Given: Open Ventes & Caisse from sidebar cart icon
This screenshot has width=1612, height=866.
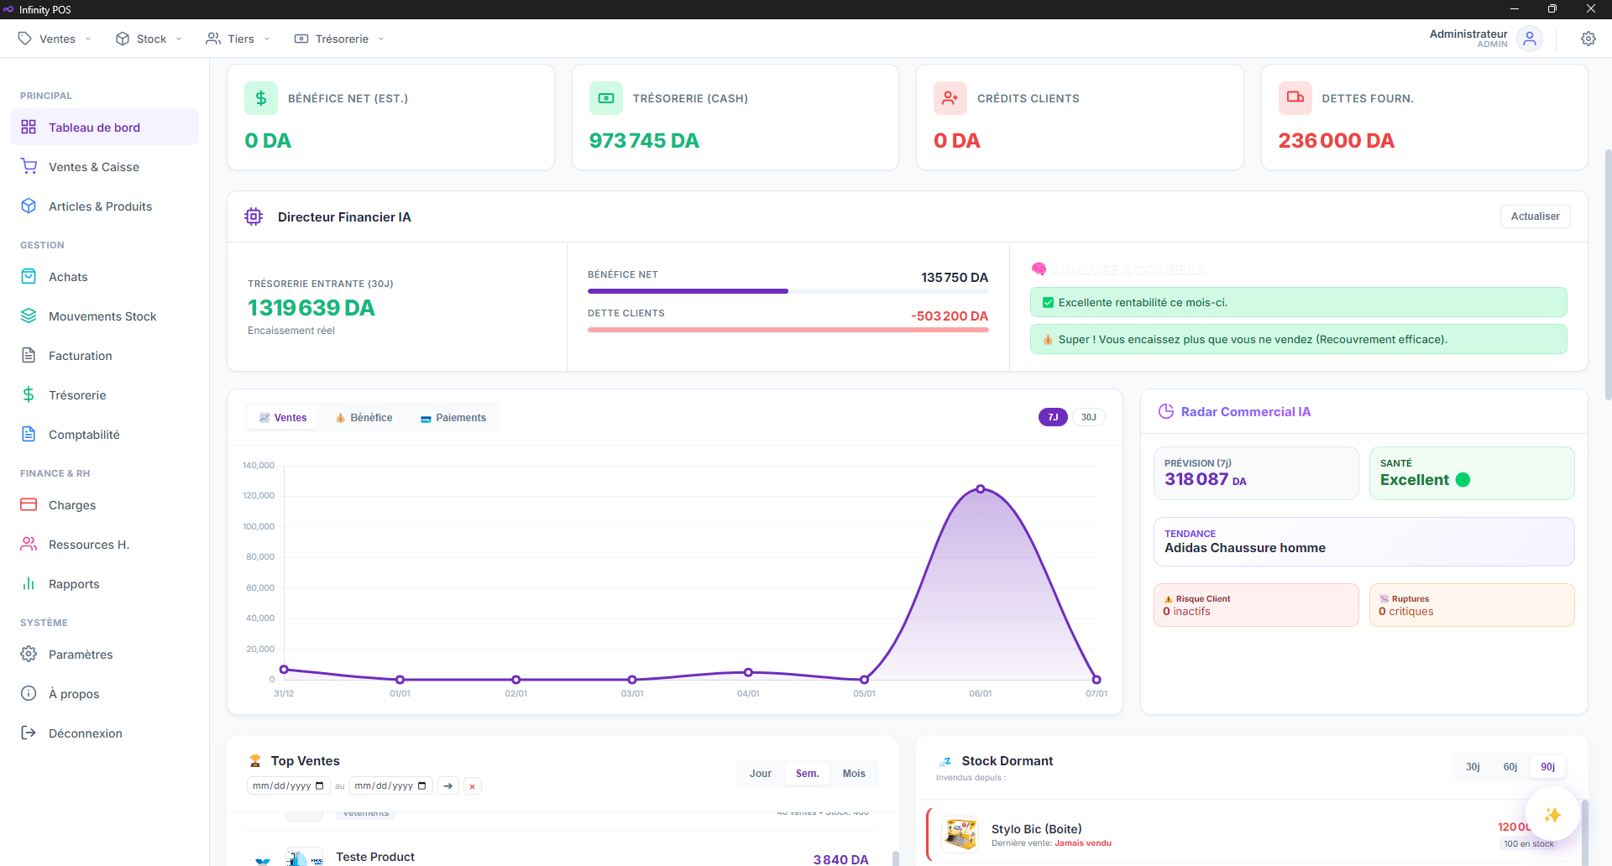Looking at the screenshot, I should point(29,167).
